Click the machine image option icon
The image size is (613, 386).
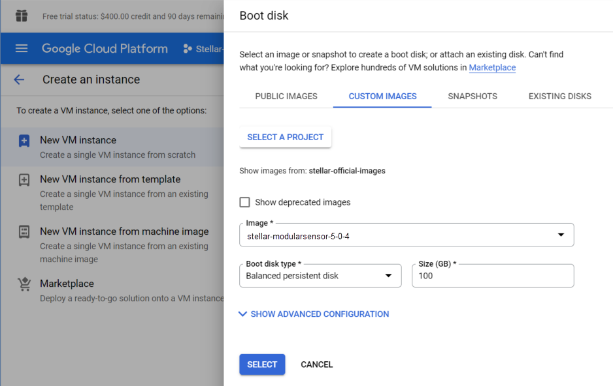point(24,232)
